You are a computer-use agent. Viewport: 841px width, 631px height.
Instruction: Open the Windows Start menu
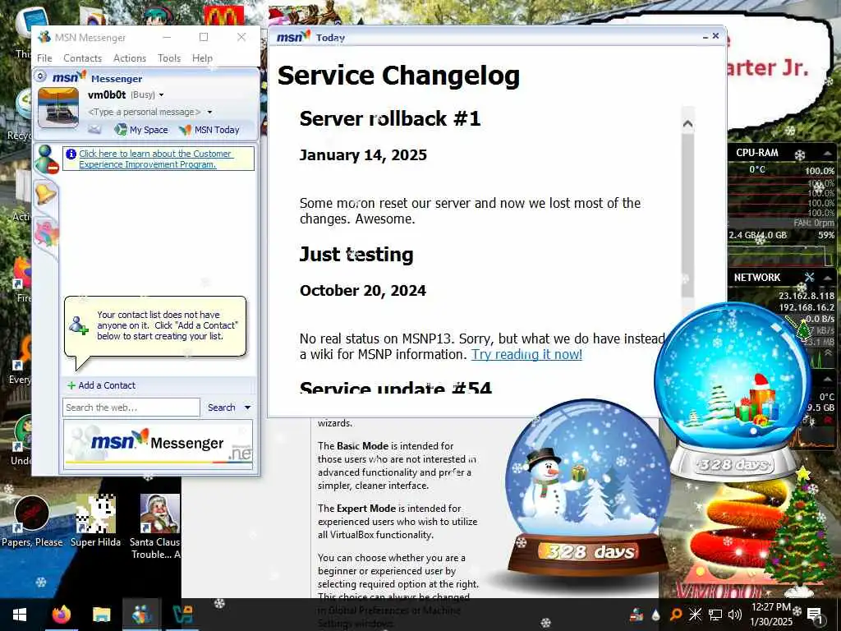click(x=20, y=615)
